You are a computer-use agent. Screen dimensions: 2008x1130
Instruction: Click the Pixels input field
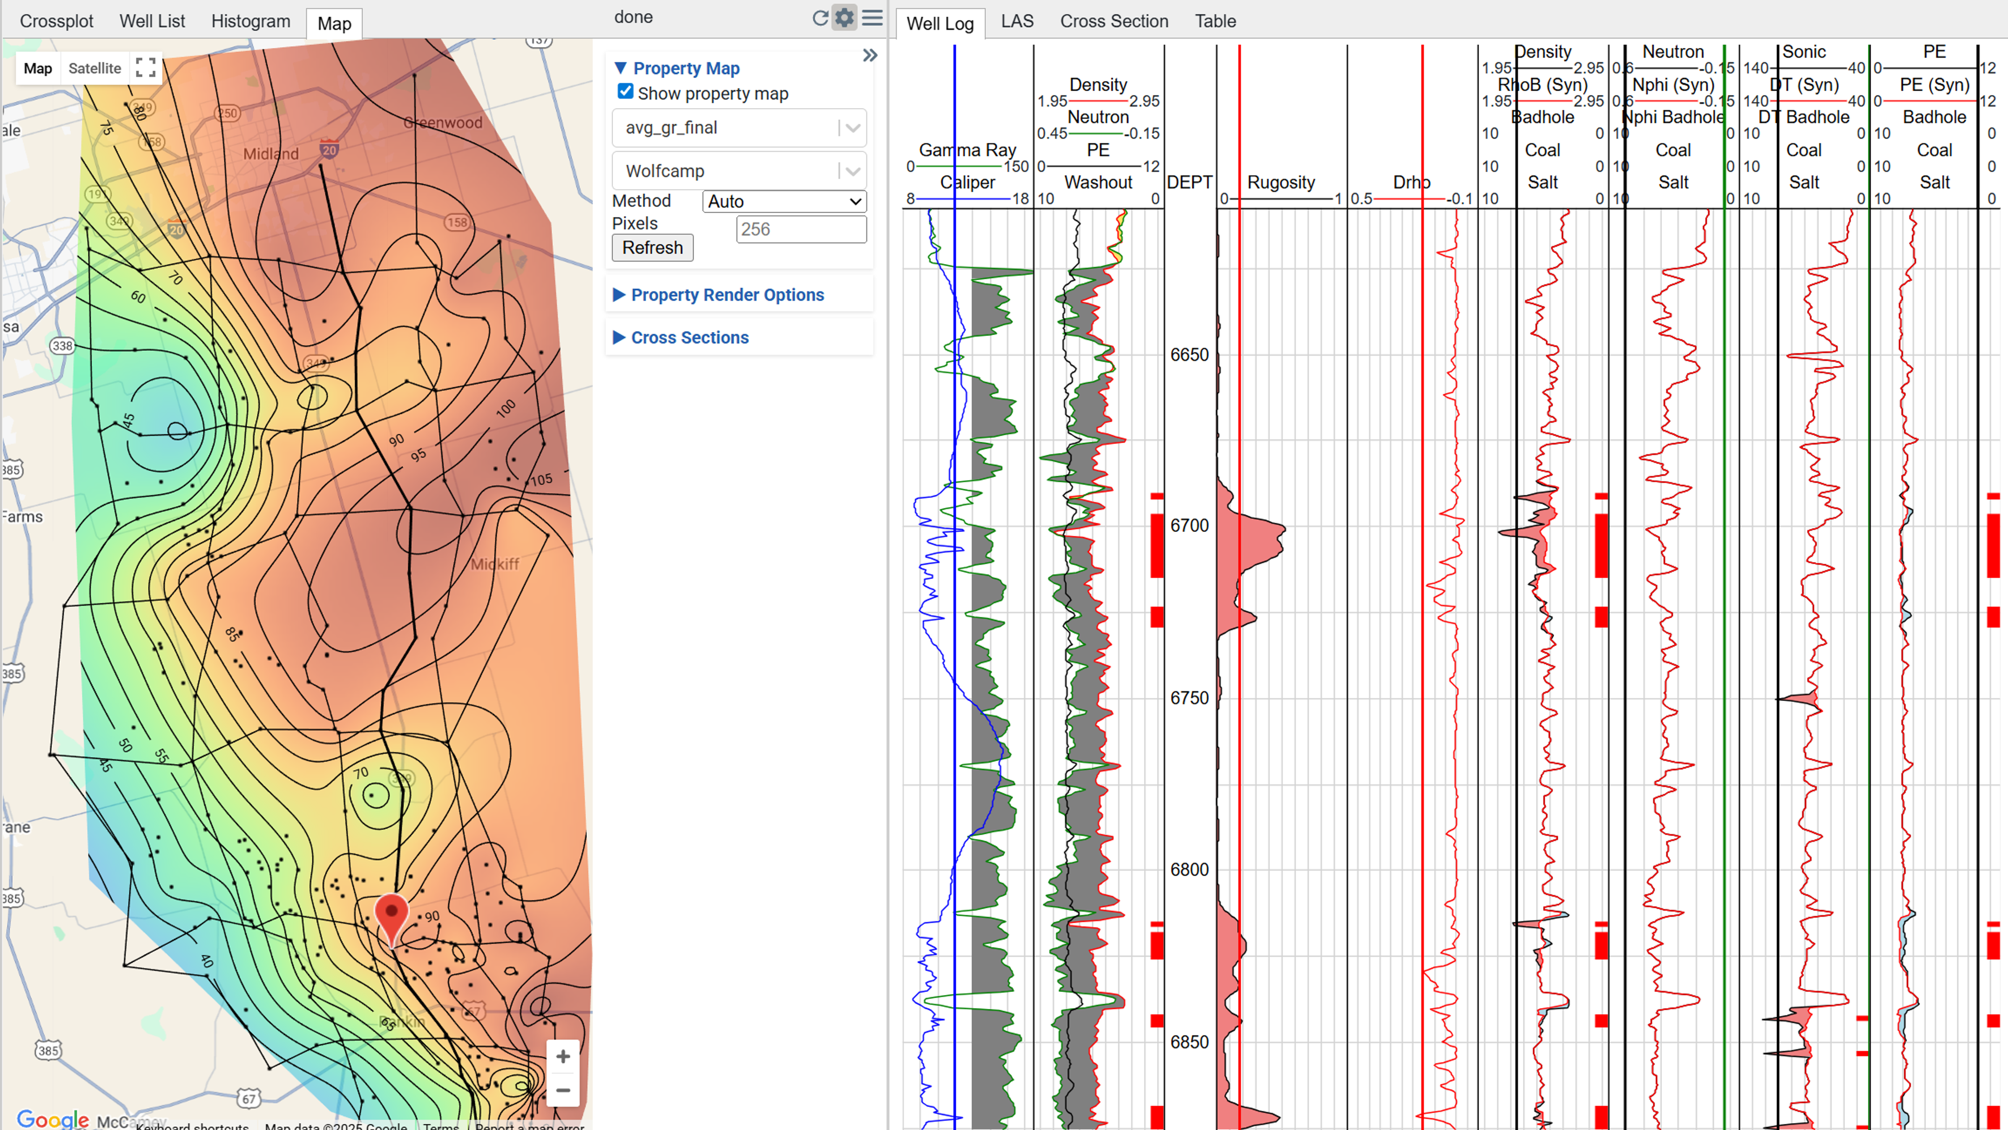tap(801, 229)
